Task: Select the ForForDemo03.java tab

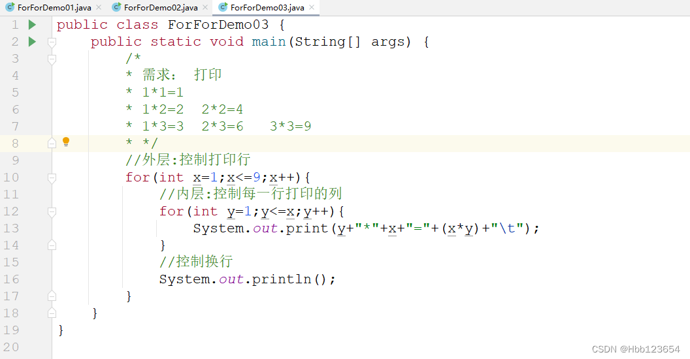Action: point(267,7)
